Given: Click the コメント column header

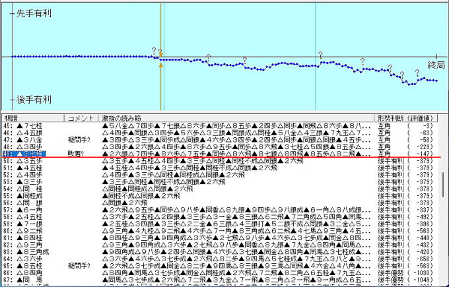Looking at the screenshot, I should pyautogui.click(x=81, y=117).
